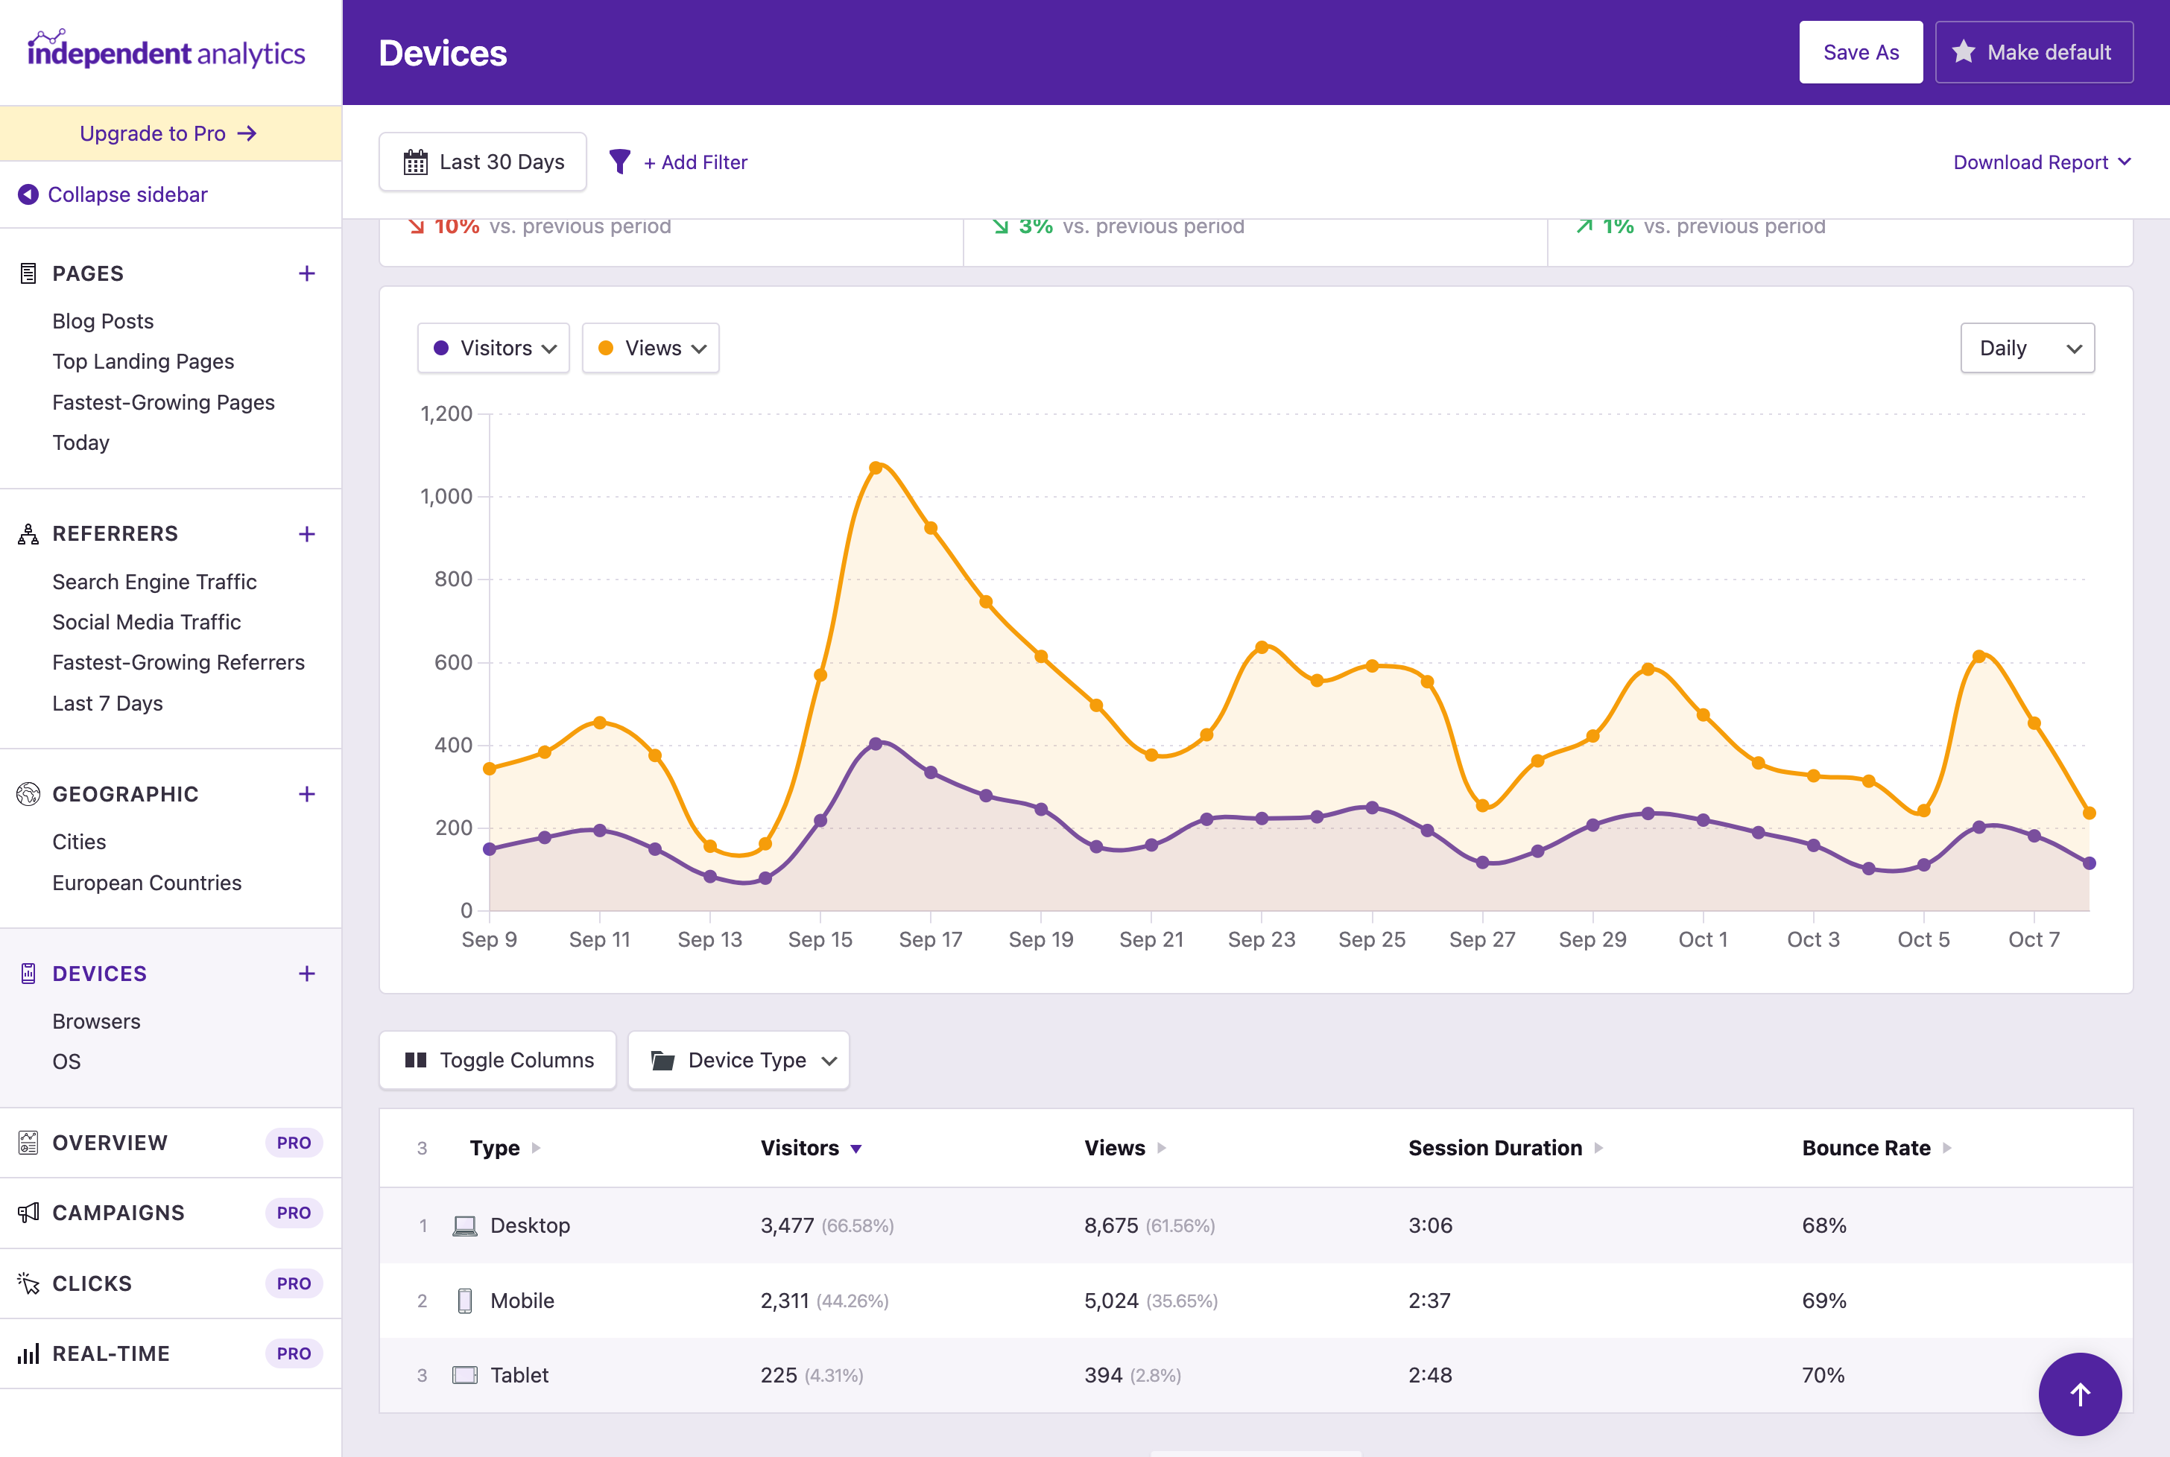Image resolution: width=2170 pixels, height=1457 pixels.
Task: Click the Devices icon in sidebar
Action: 27,973
